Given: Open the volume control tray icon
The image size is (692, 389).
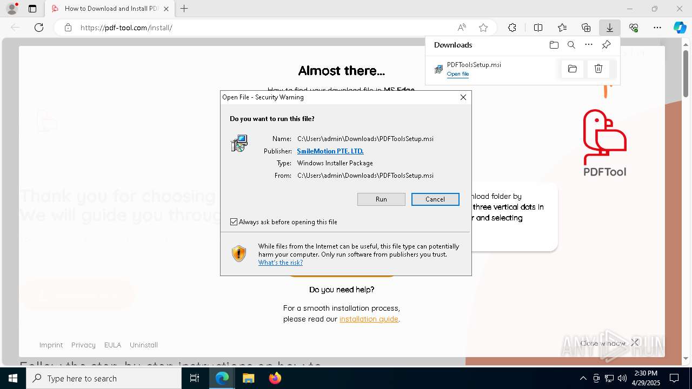Looking at the screenshot, I should tap(622, 378).
